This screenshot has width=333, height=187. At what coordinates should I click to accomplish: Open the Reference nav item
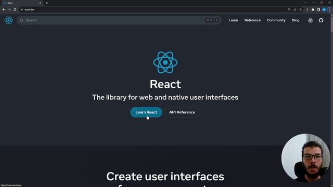point(252,20)
